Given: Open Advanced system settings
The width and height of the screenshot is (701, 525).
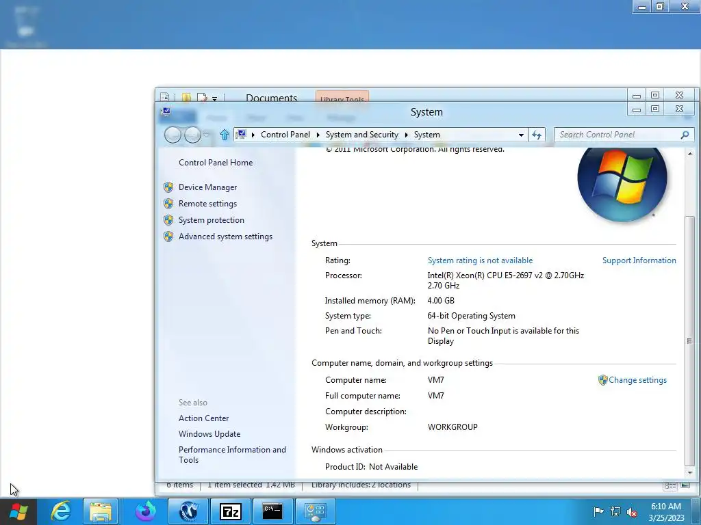Looking at the screenshot, I should pos(225,237).
